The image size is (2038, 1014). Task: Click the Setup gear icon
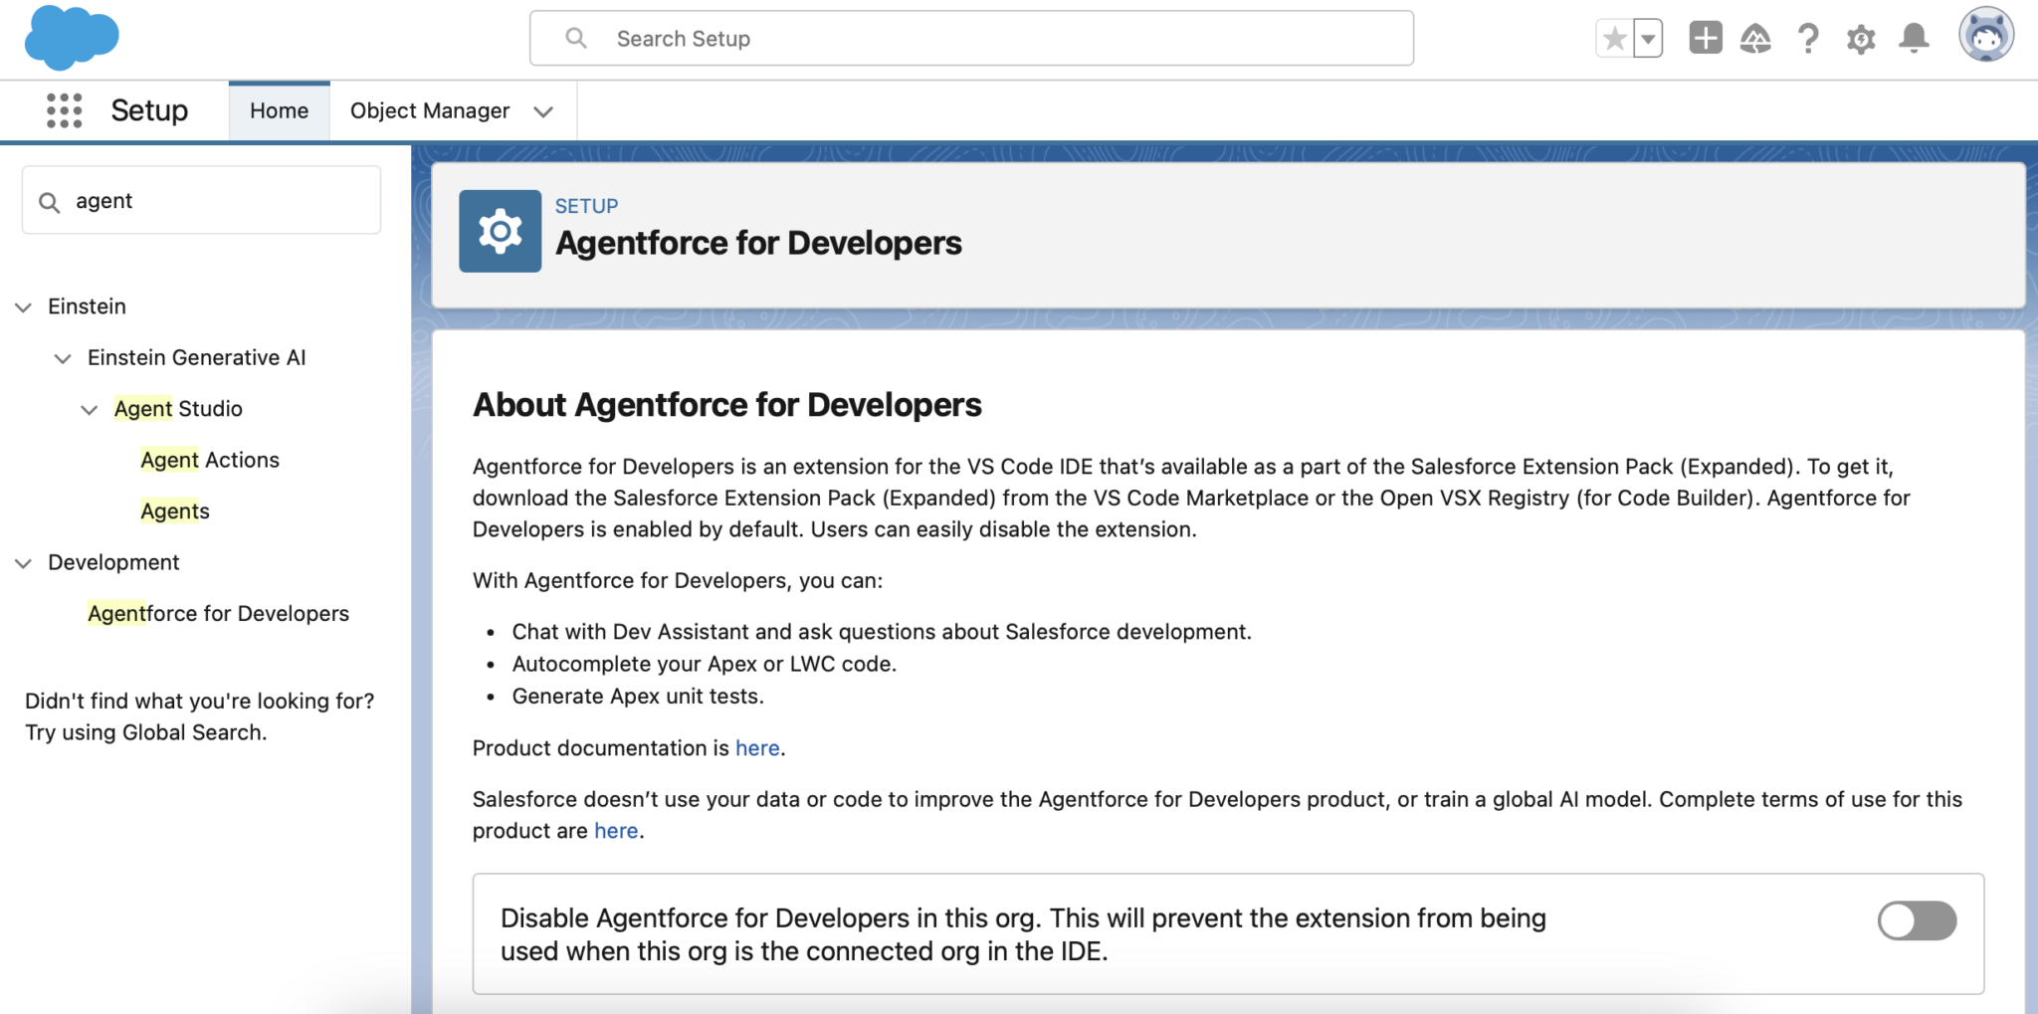pos(1860,38)
